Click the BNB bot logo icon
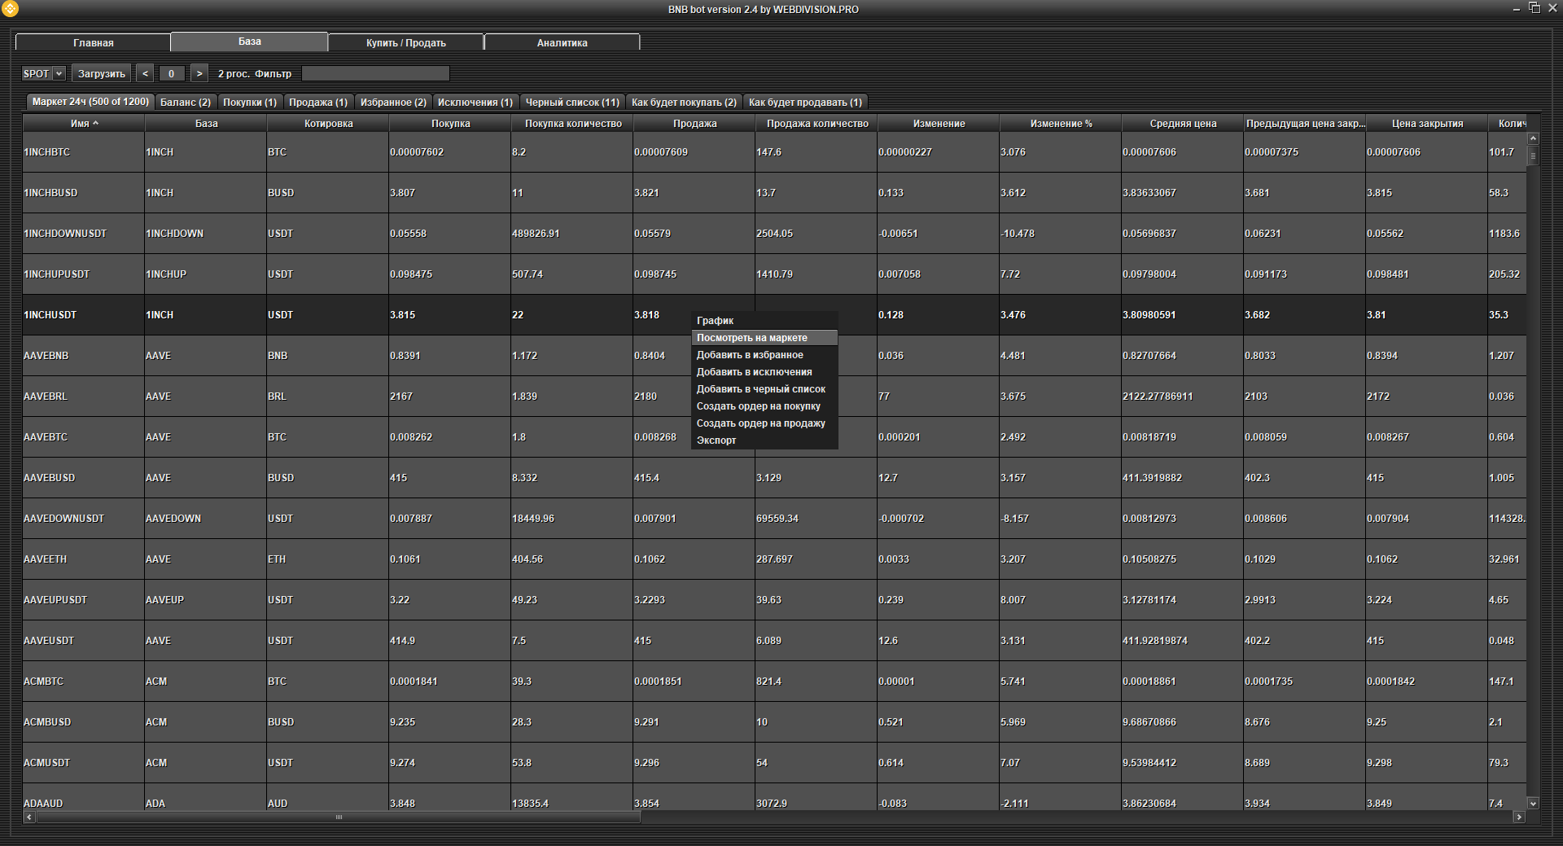1563x846 pixels. (10, 9)
